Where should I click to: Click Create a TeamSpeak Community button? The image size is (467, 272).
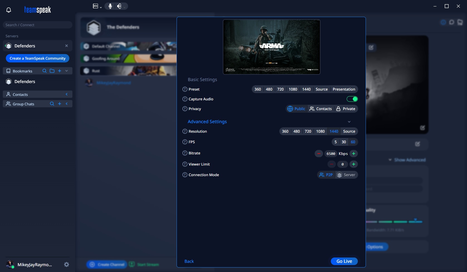click(x=38, y=58)
